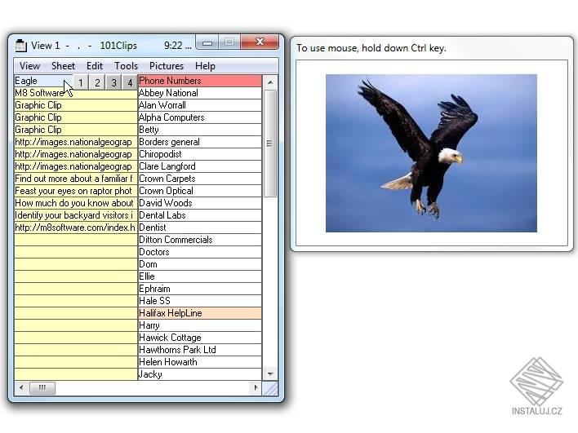The height and width of the screenshot is (433, 578).
Task: Select the Eagle clip cell
Action: pos(43,81)
